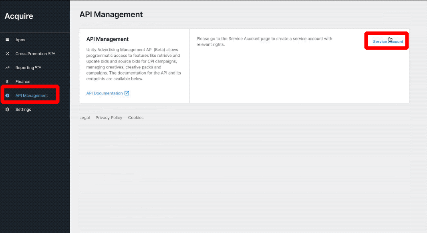The width and height of the screenshot is (427, 233).
Task: Click the Settings gear icon
Action: click(7, 110)
